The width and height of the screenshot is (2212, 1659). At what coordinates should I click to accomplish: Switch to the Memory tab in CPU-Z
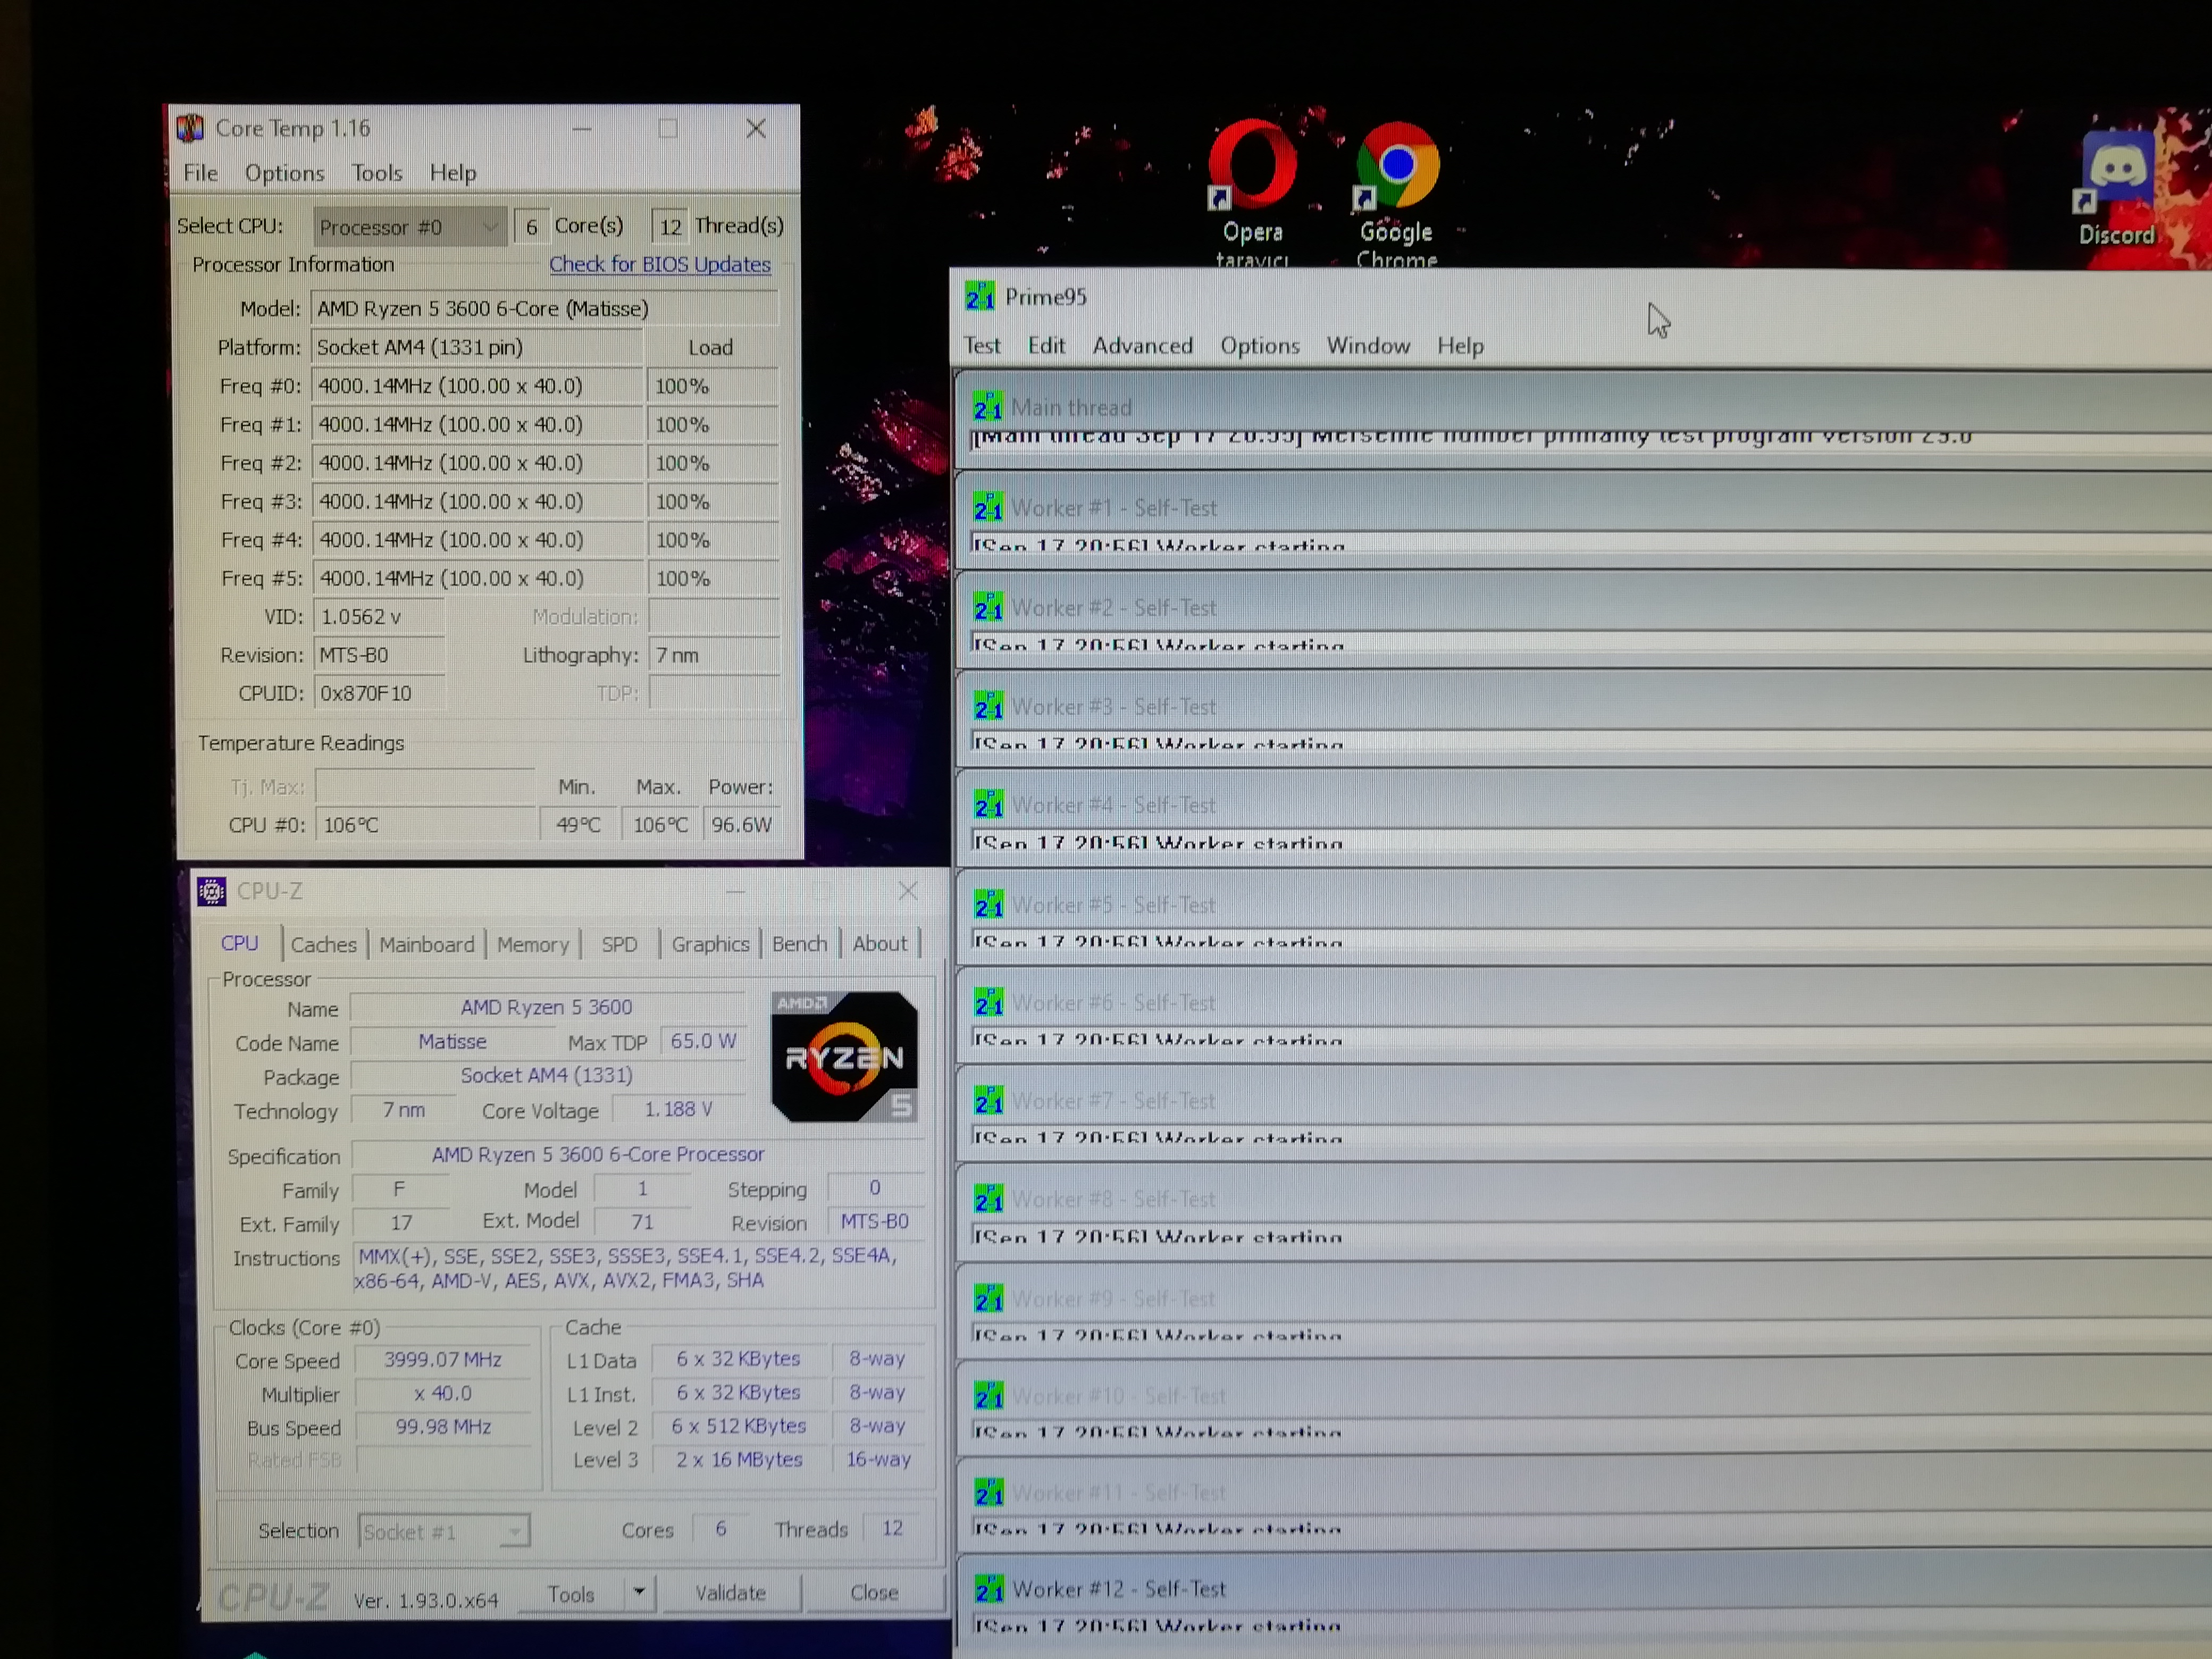tap(532, 944)
